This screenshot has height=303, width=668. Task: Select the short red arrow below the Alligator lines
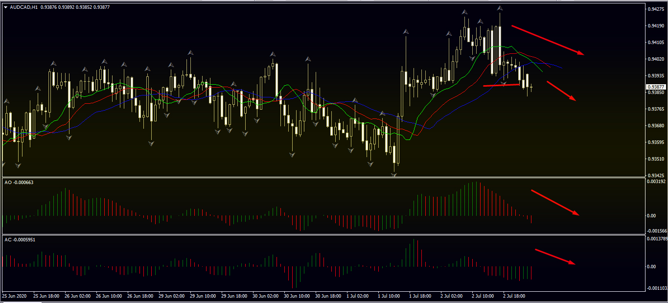[x=561, y=91]
